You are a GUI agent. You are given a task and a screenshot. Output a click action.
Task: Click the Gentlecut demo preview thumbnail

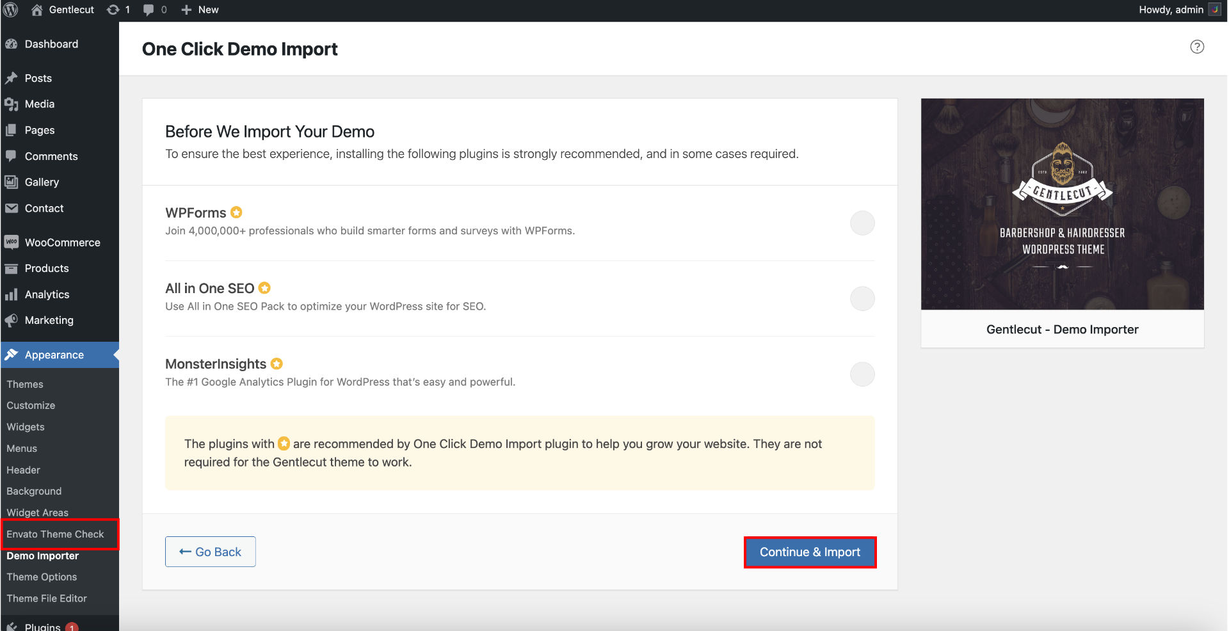pyautogui.click(x=1062, y=204)
